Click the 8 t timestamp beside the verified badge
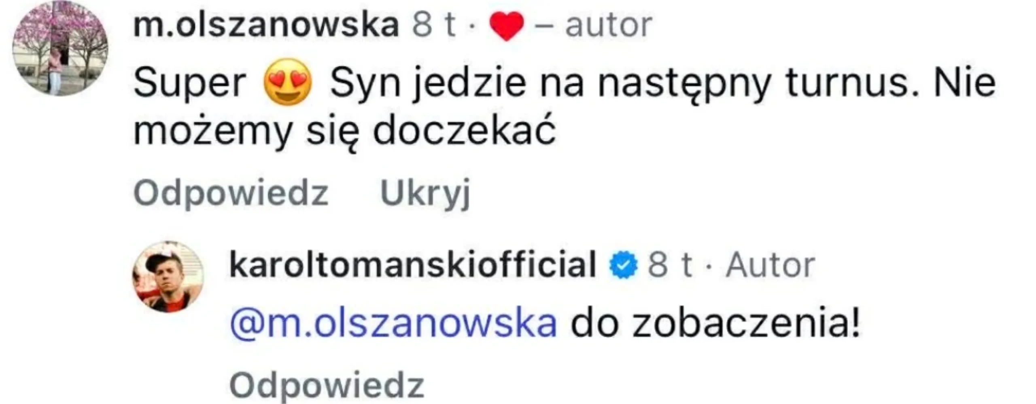The height and width of the screenshot is (404, 1036). click(x=670, y=265)
